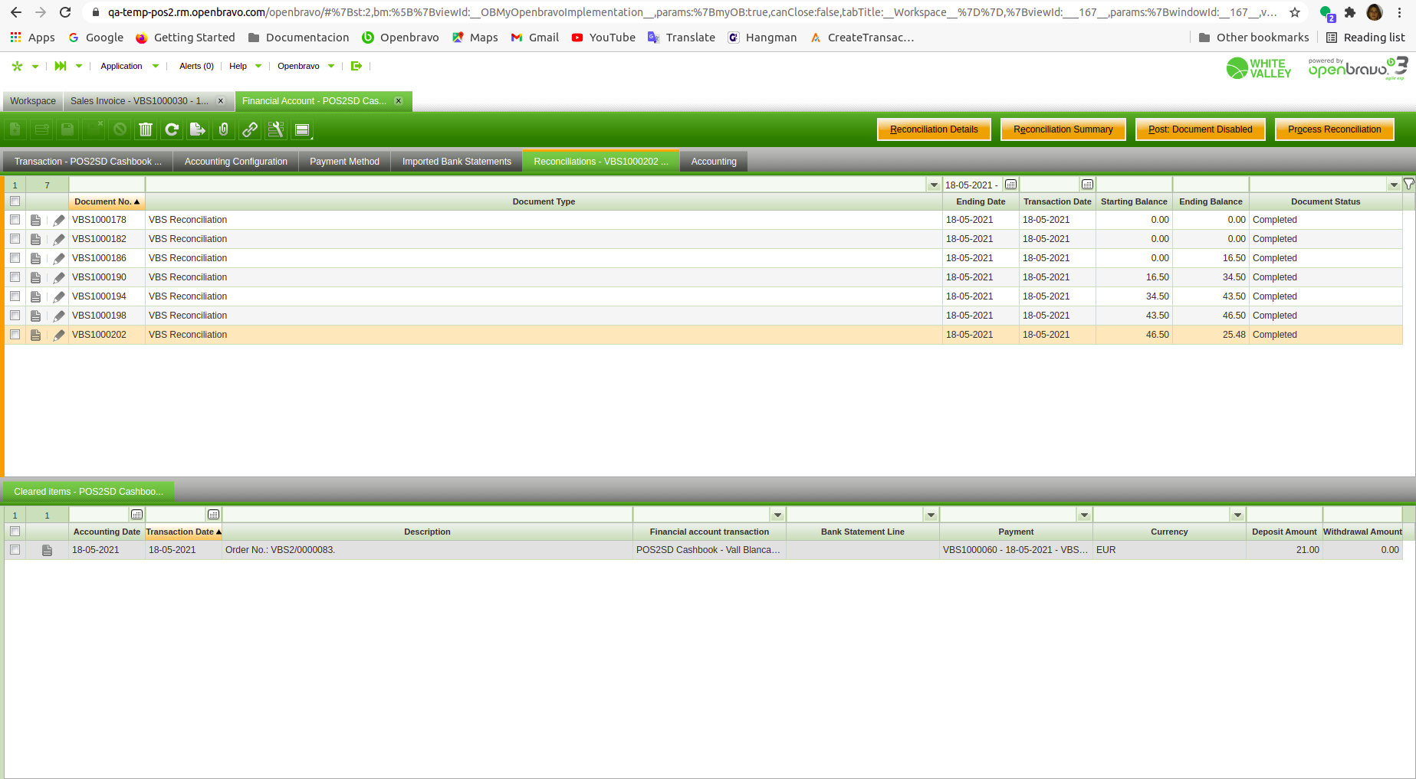1416x779 pixels.
Task: Open the Bank Statement Line filter dropdown
Action: [x=931, y=515]
